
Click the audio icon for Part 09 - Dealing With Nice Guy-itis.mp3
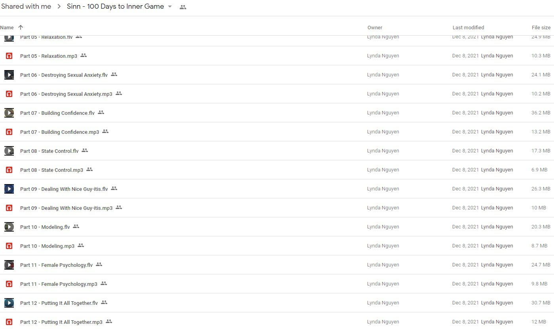(9, 208)
